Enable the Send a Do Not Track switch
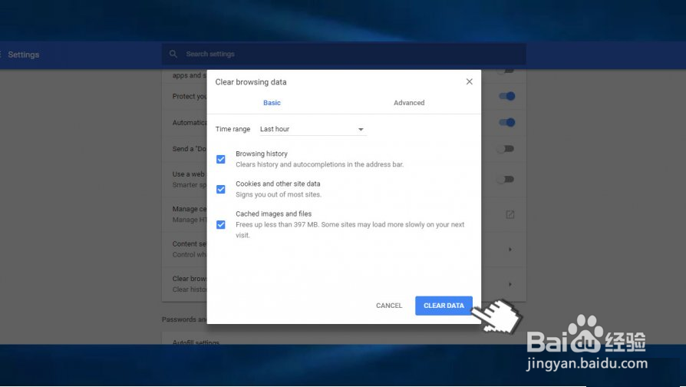This screenshot has width=686, height=387. point(506,149)
